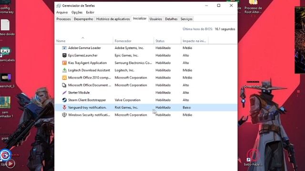Click the Steam Client Bootstrapper icon
Viewport: 305px width, 171px height.
click(x=64, y=100)
